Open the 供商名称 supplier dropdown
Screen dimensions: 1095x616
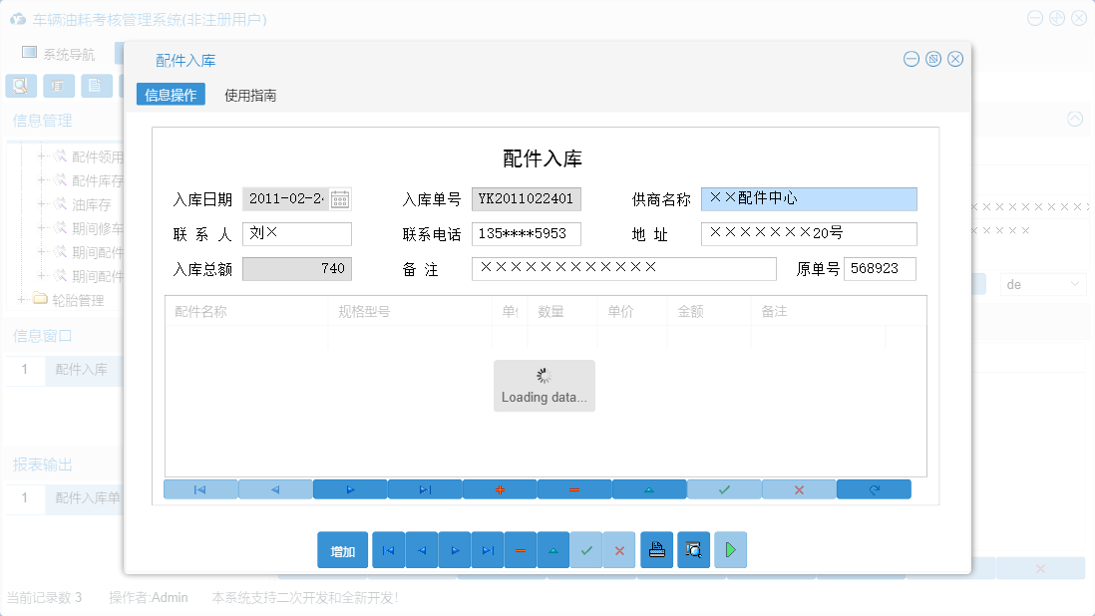point(808,199)
